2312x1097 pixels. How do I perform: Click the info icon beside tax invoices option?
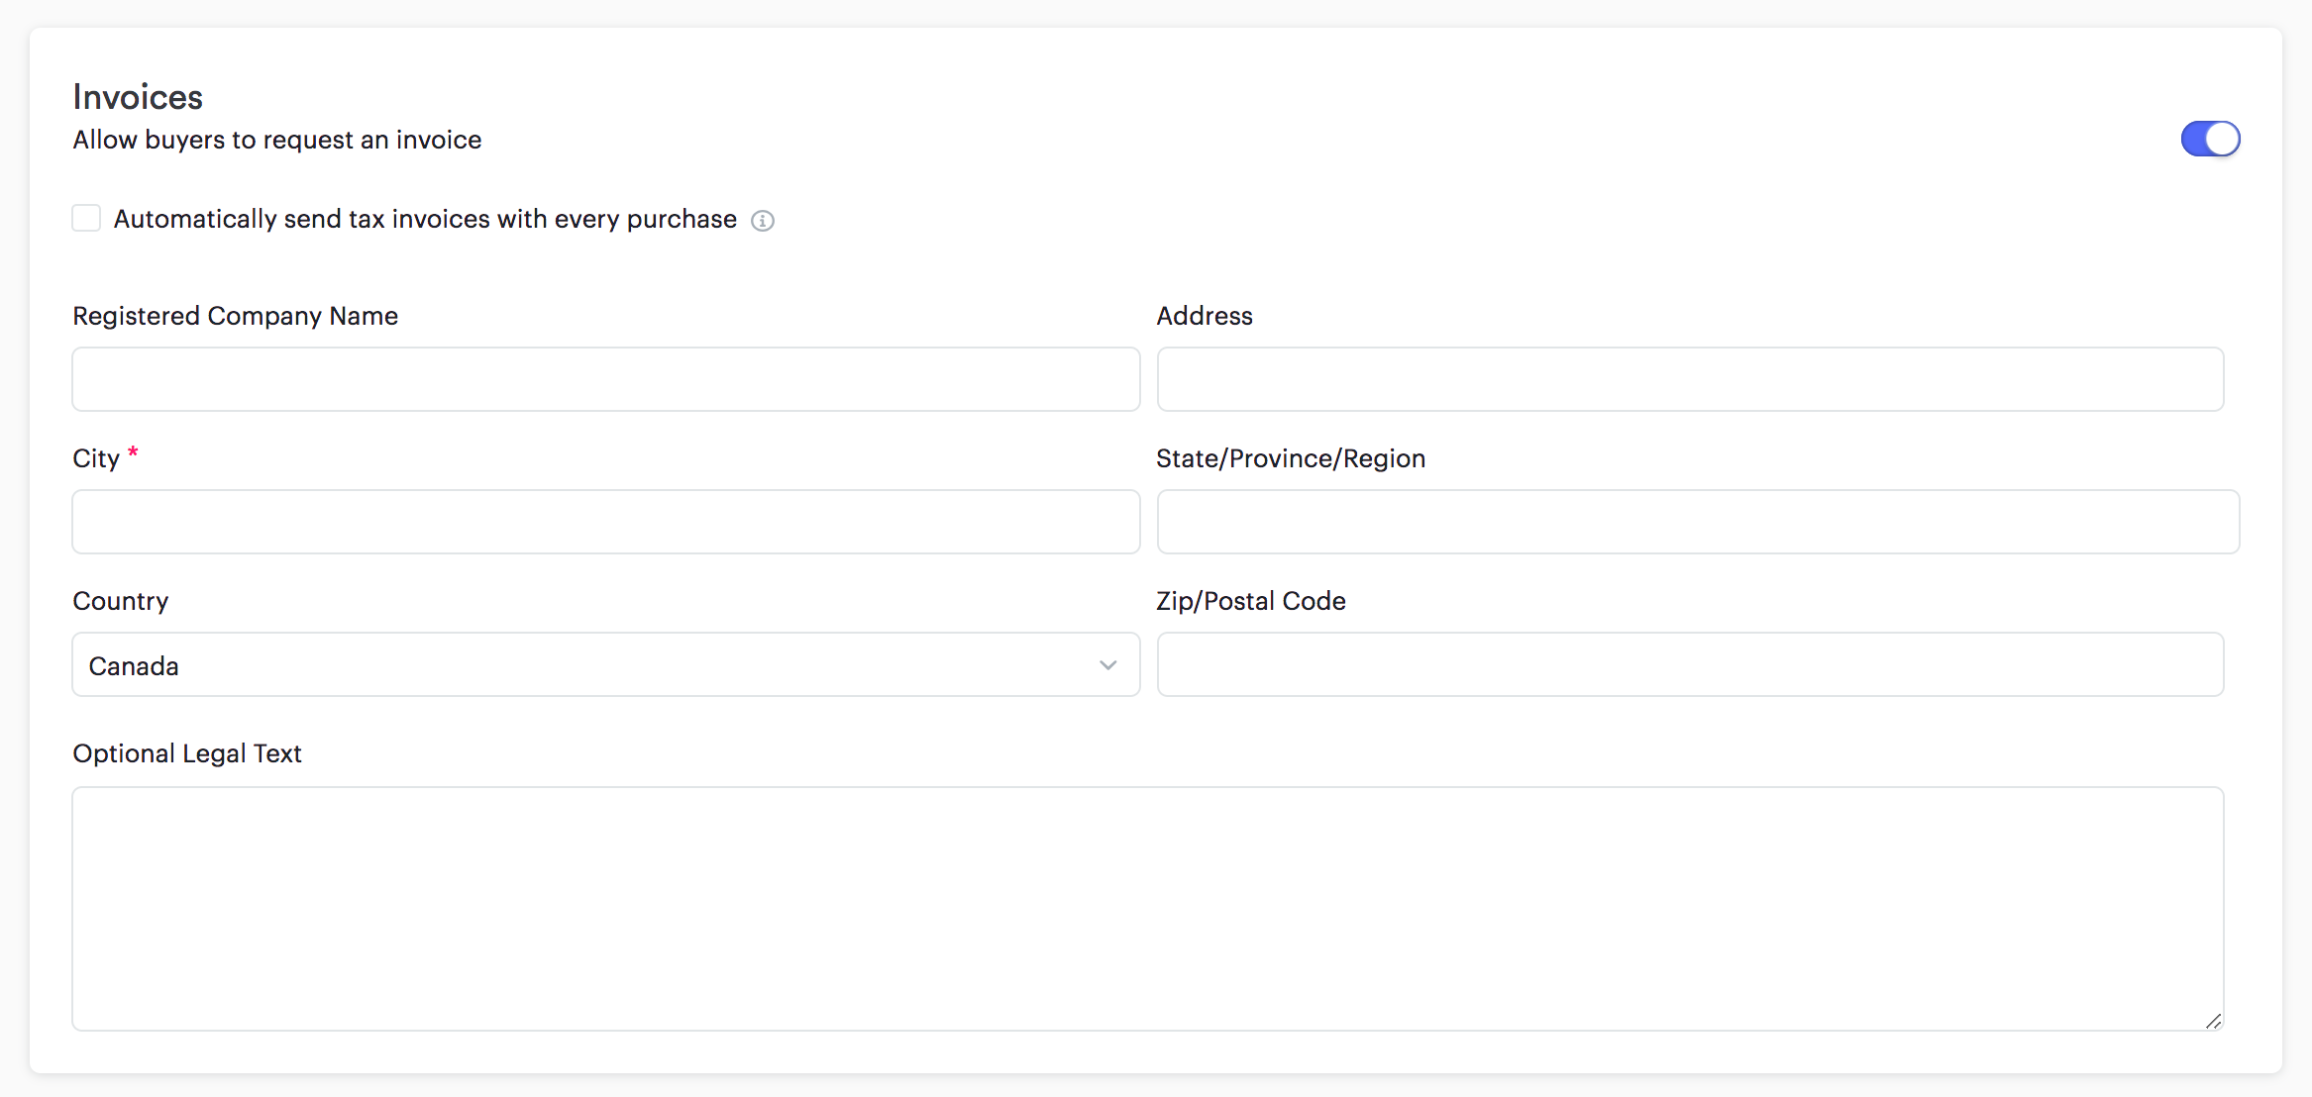762,220
